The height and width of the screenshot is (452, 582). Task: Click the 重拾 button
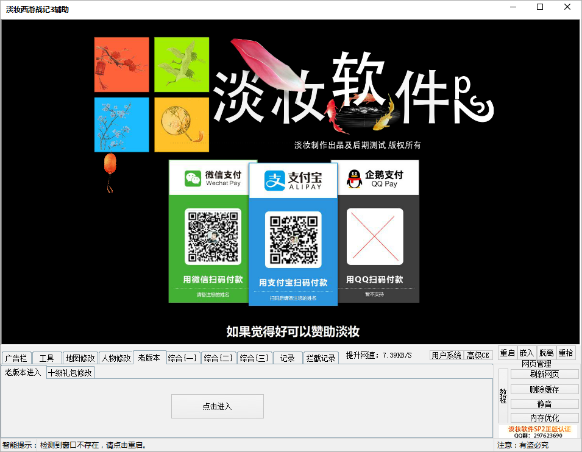click(566, 353)
